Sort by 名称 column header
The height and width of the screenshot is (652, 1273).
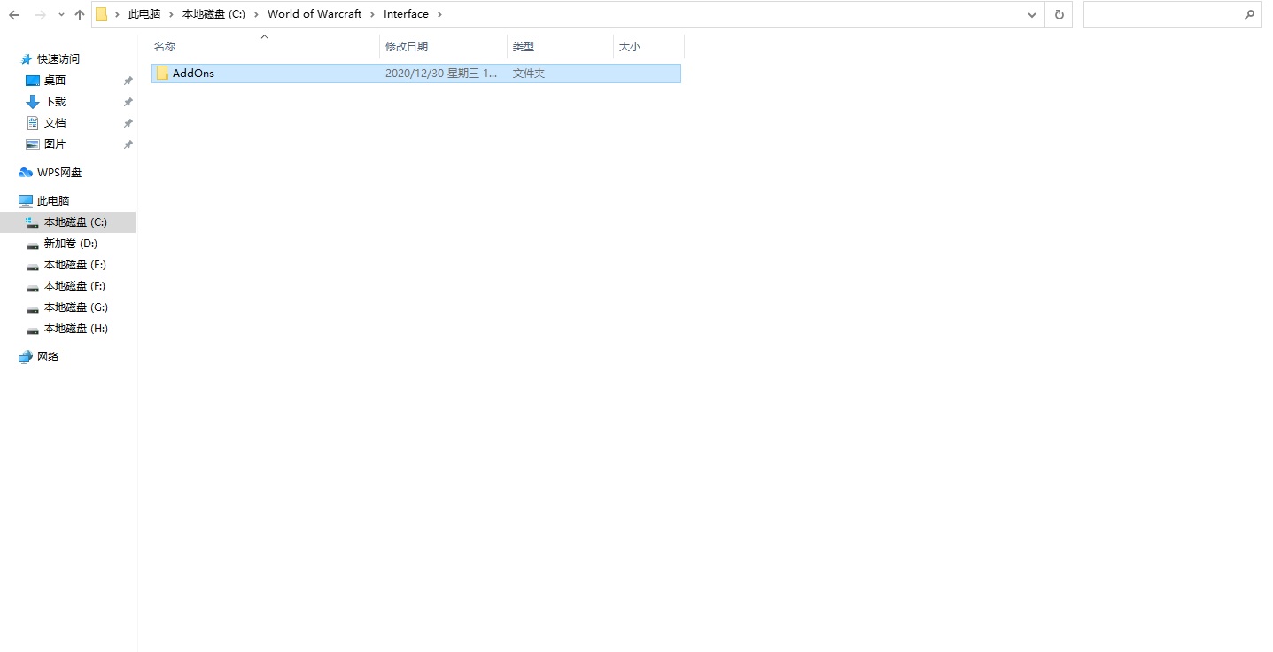click(166, 47)
